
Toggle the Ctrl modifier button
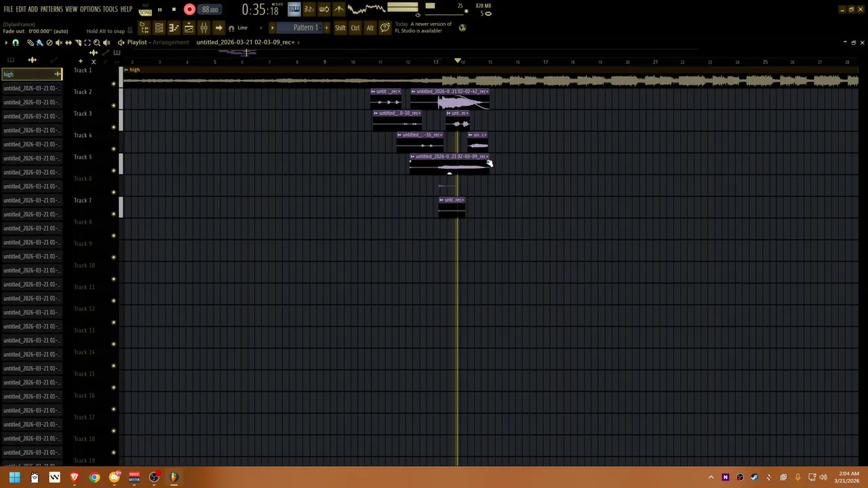coord(355,28)
